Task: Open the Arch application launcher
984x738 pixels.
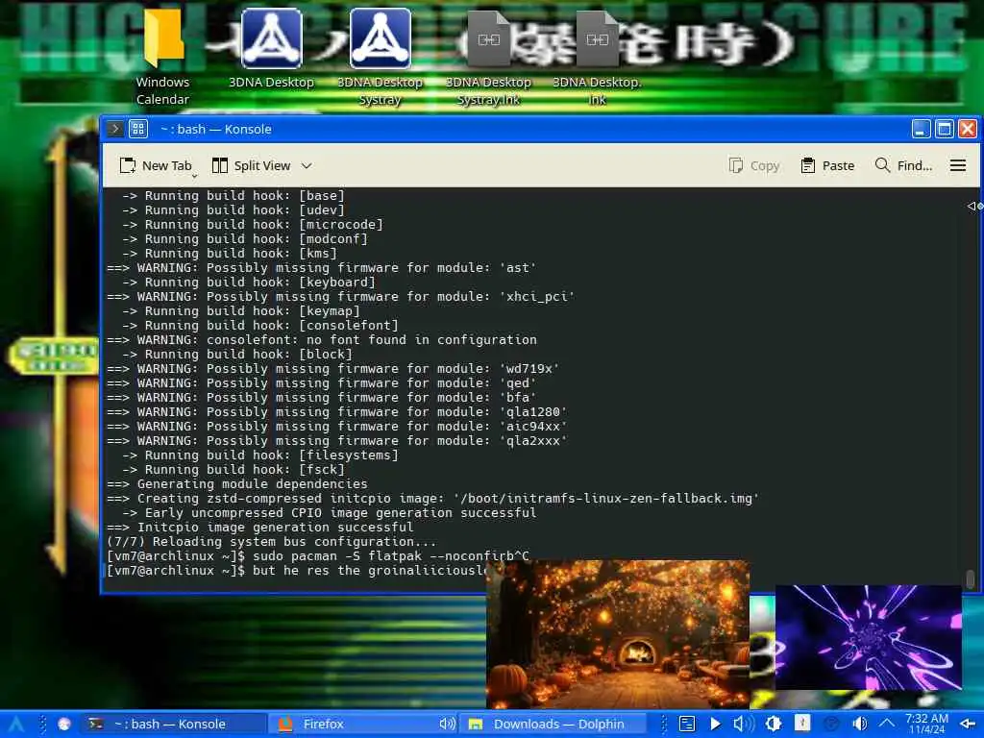Action: pos(15,725)
